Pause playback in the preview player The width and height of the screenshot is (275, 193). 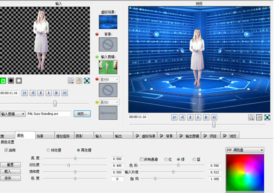point(190,117)
